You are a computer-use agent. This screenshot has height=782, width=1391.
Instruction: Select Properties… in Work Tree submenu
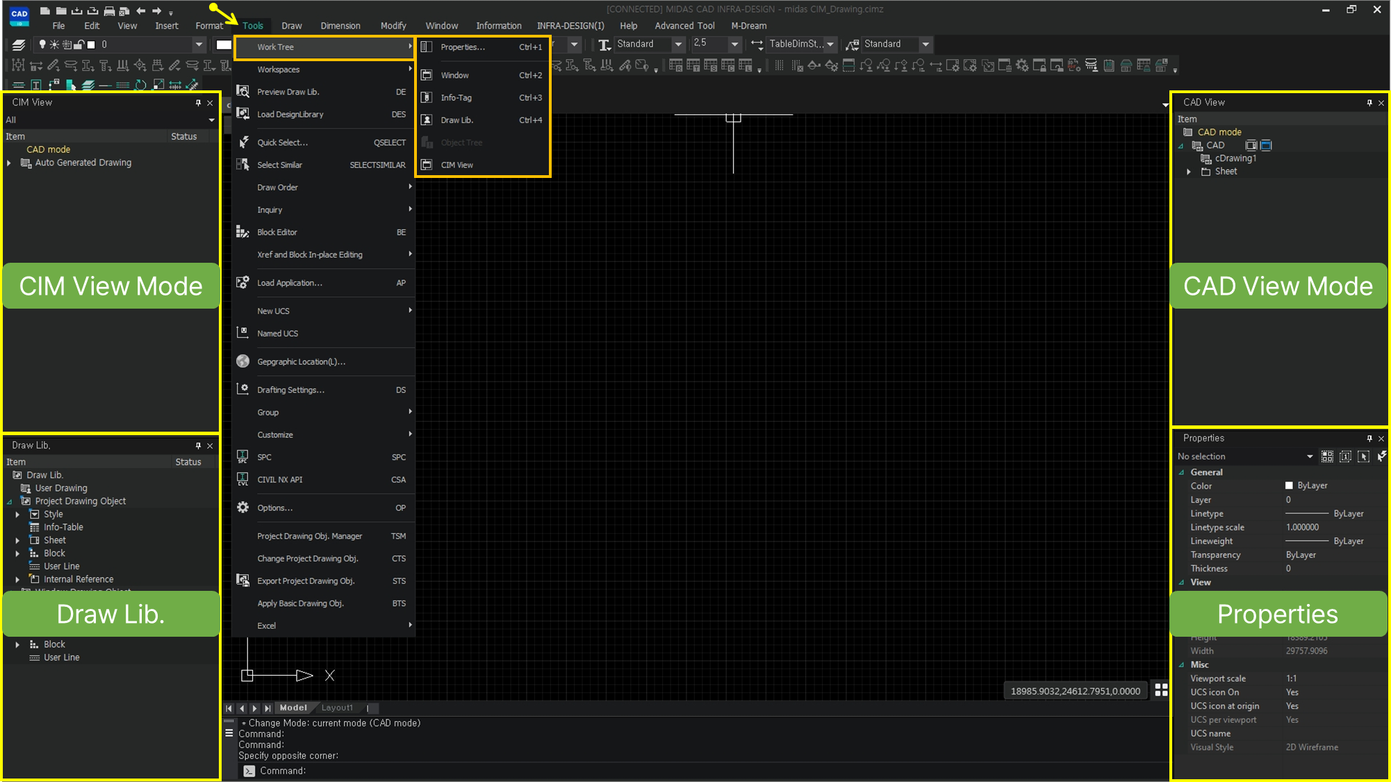coord(483,47)
